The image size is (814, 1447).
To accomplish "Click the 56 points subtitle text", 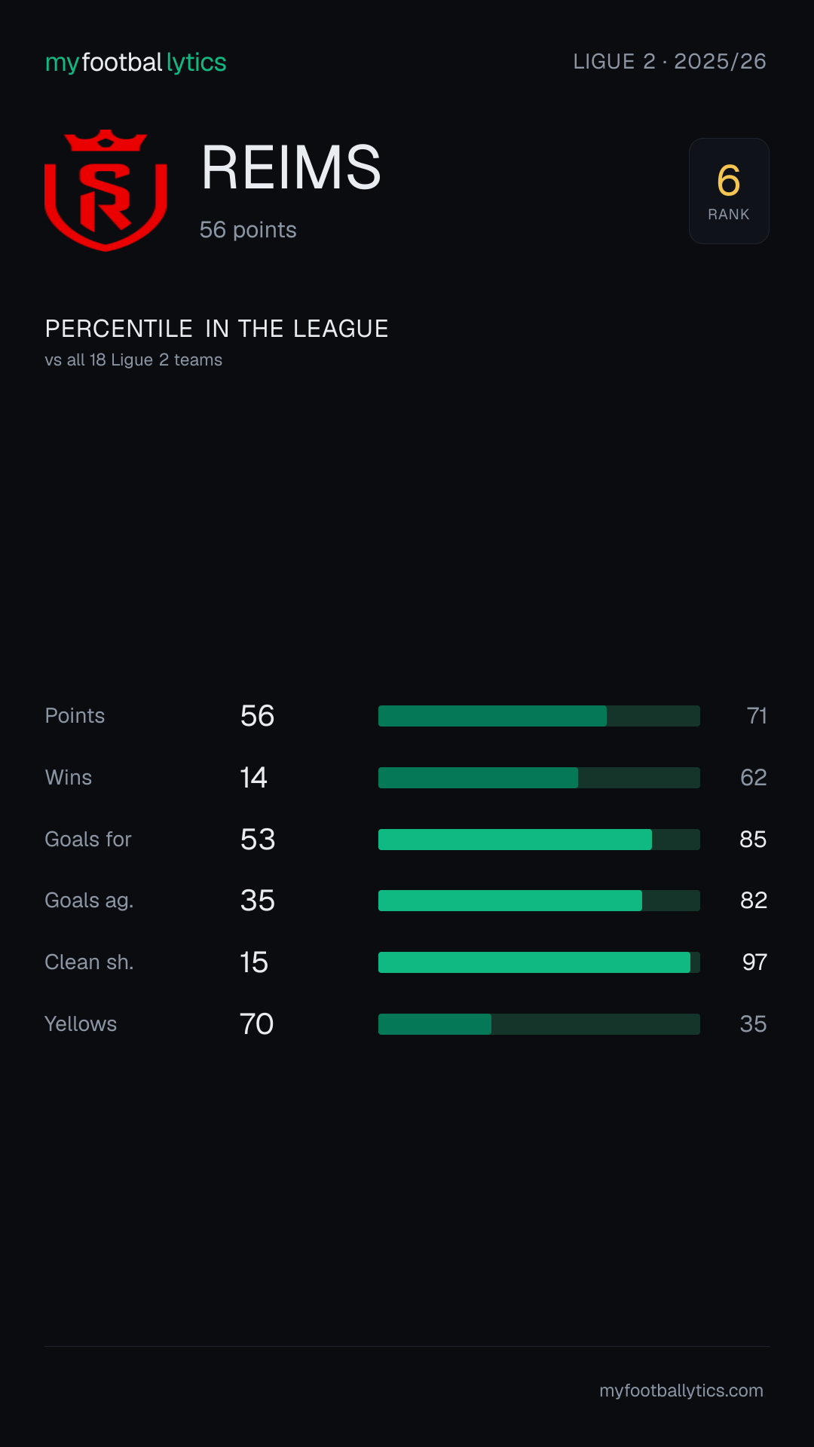I will click(248, 230).
